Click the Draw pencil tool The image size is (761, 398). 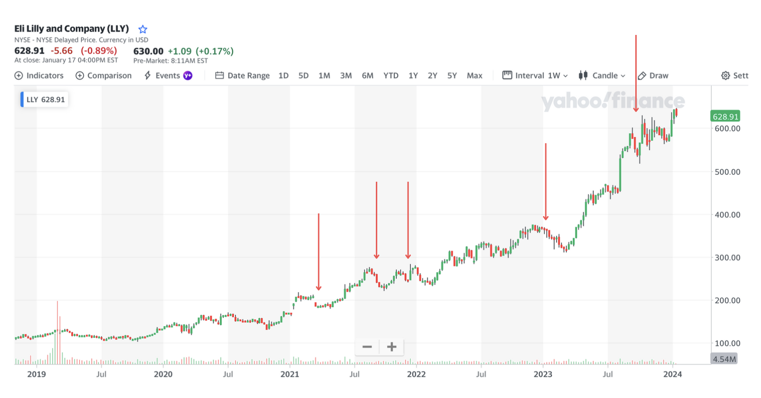(x=653, y=75)
